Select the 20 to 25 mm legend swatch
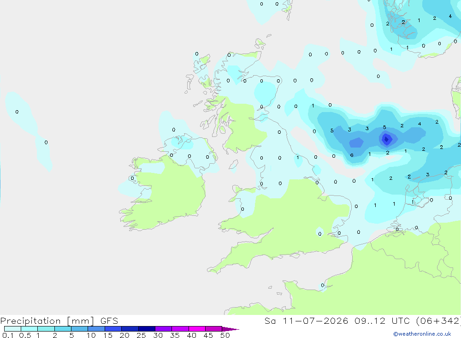Screen dimensions: 461x338 point(130,329)
